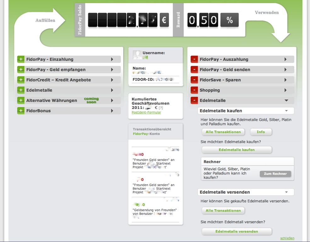The width and height of the screenshot is (310, 242).
Task: Open the FidorPay - Einzahlung menu label
Action: (50, 59)
